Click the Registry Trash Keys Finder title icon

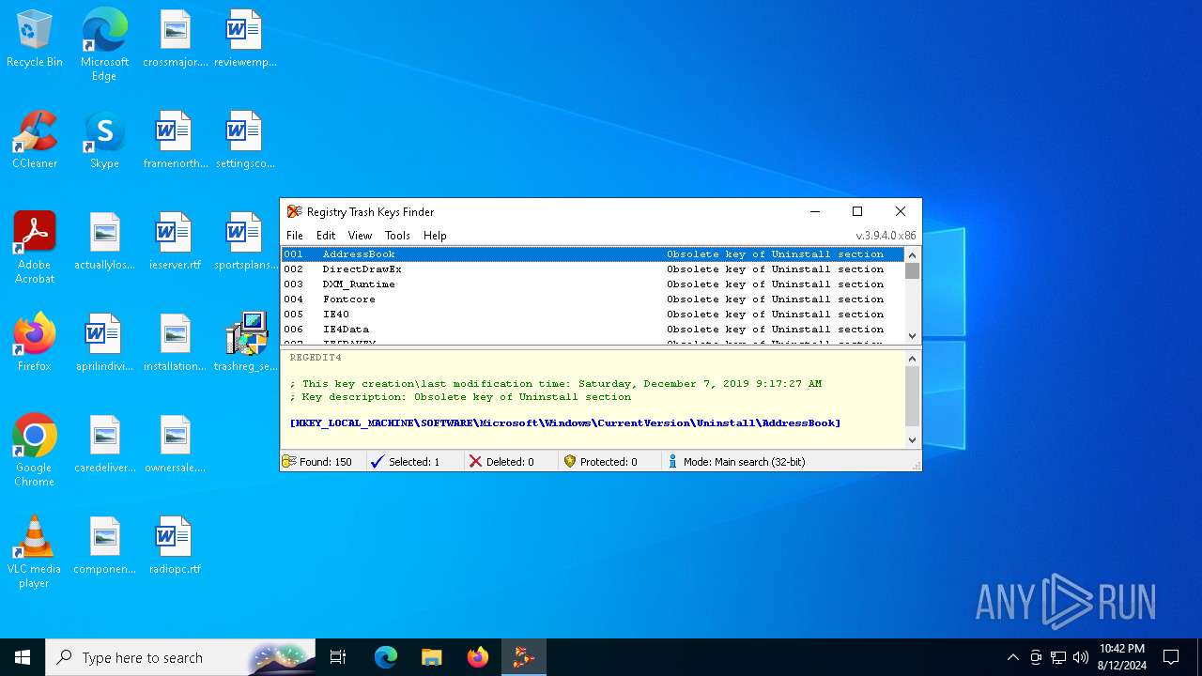295,212
